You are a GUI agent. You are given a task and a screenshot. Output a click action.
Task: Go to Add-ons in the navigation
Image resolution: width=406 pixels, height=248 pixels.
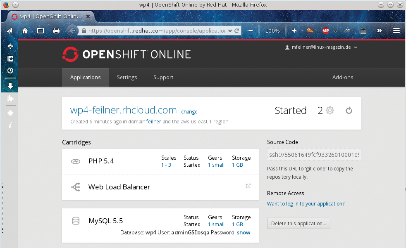point(343,77)
